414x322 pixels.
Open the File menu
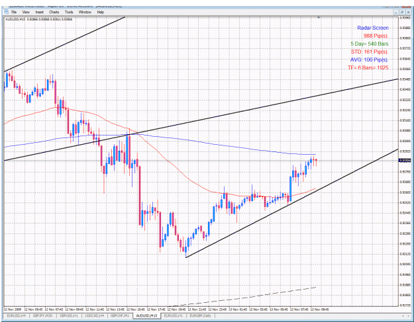coord(14,12)
